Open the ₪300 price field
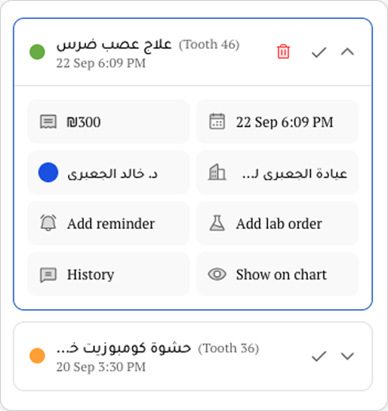Image resolution: width=388 pixels, height=411 pixels. (109, 122)
